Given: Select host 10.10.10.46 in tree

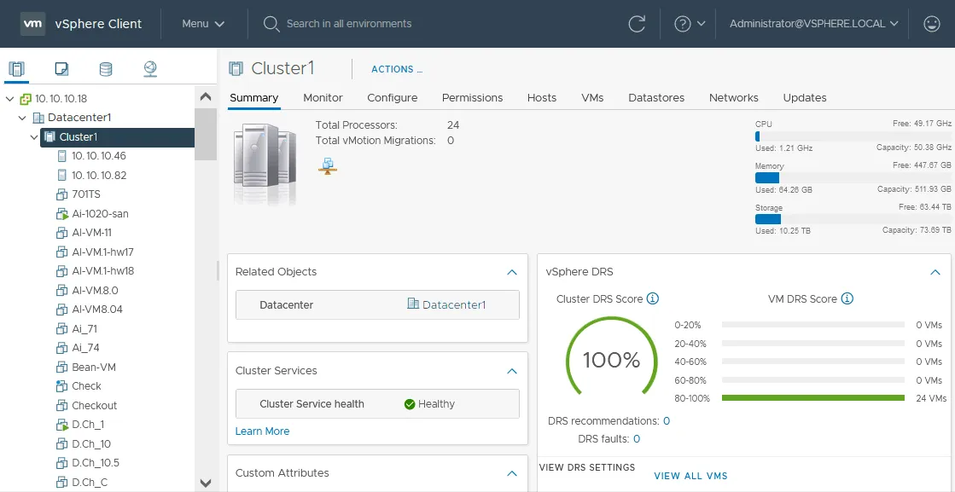Looking at the screenshot, I should click(x=98, y=156).
